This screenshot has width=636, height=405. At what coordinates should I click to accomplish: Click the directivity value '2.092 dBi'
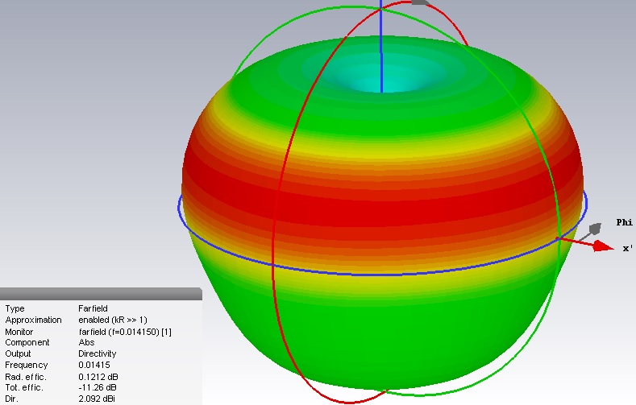[97, 399]
